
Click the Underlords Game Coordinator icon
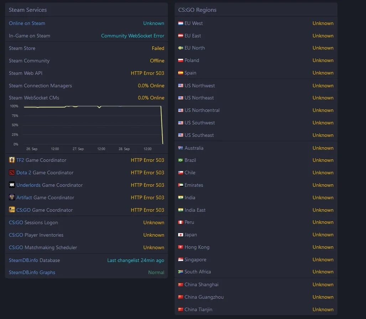12,185
